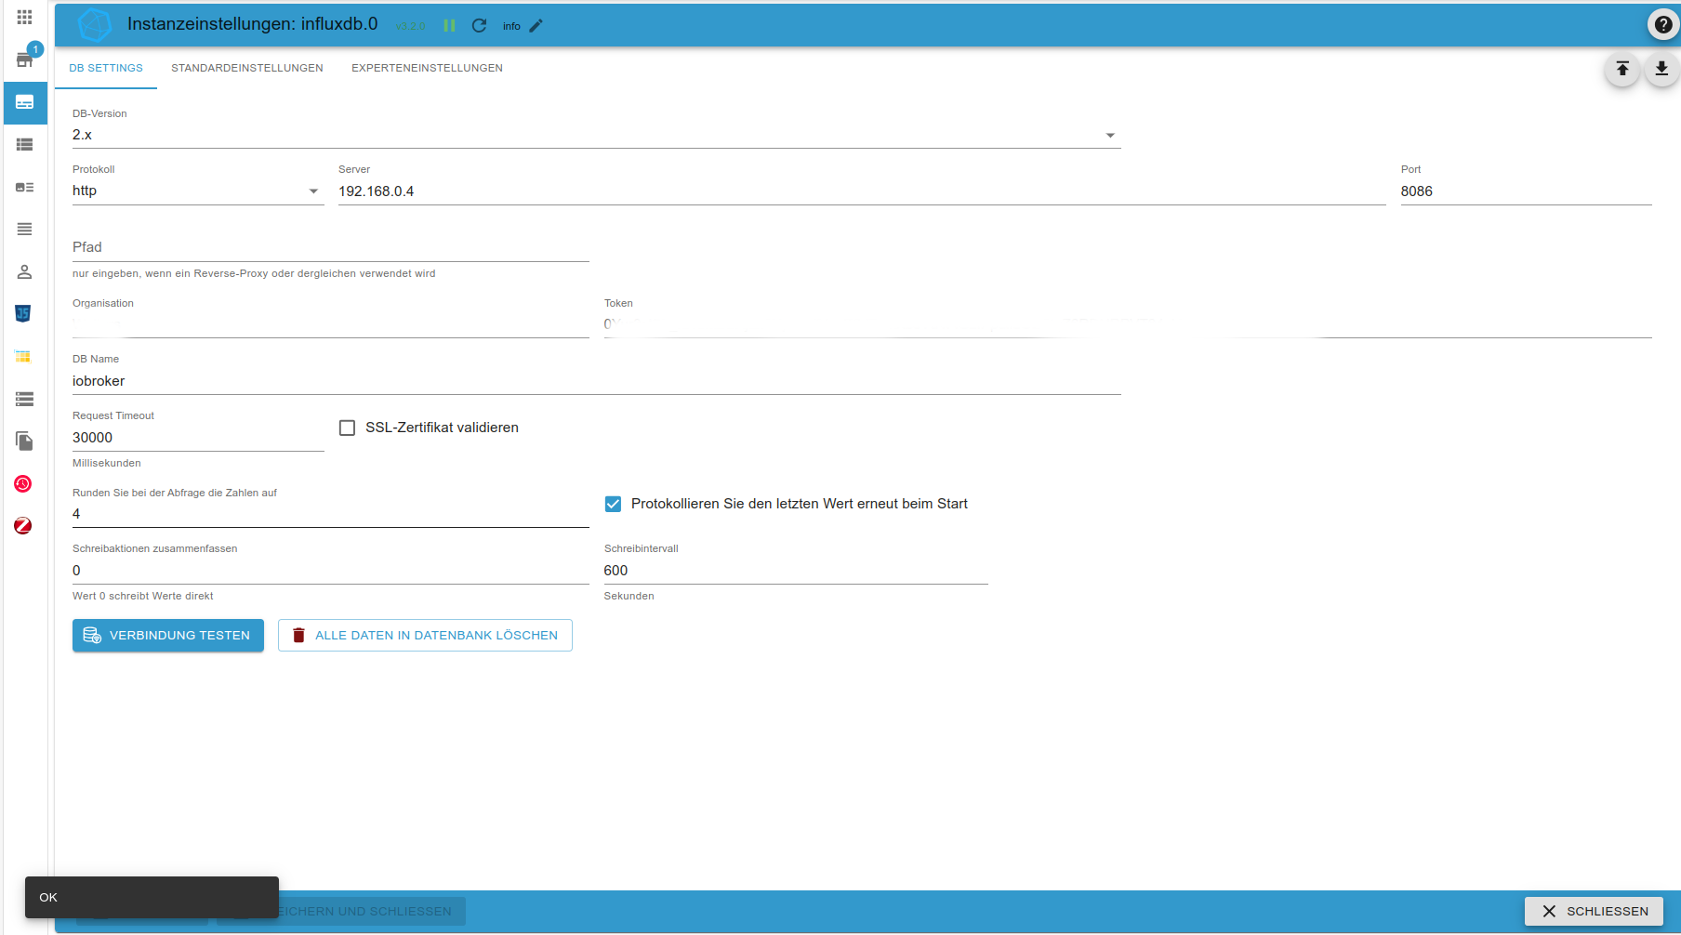Viewport: 1681px width, 935px height.
Task: Expand the DB-Version dropdown
Action: [x=597, y=136]
